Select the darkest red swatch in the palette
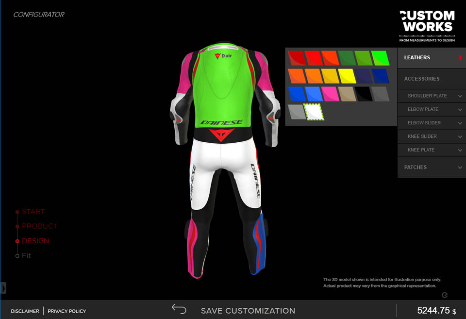Screen dimensions: 466x319 pos(297,58)
